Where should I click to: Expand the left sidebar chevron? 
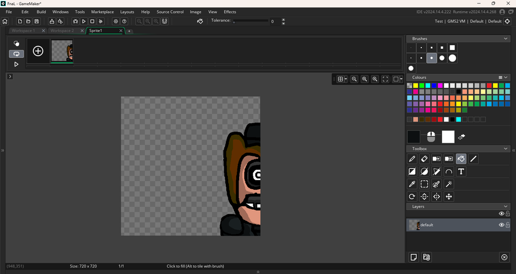point(2,150)
